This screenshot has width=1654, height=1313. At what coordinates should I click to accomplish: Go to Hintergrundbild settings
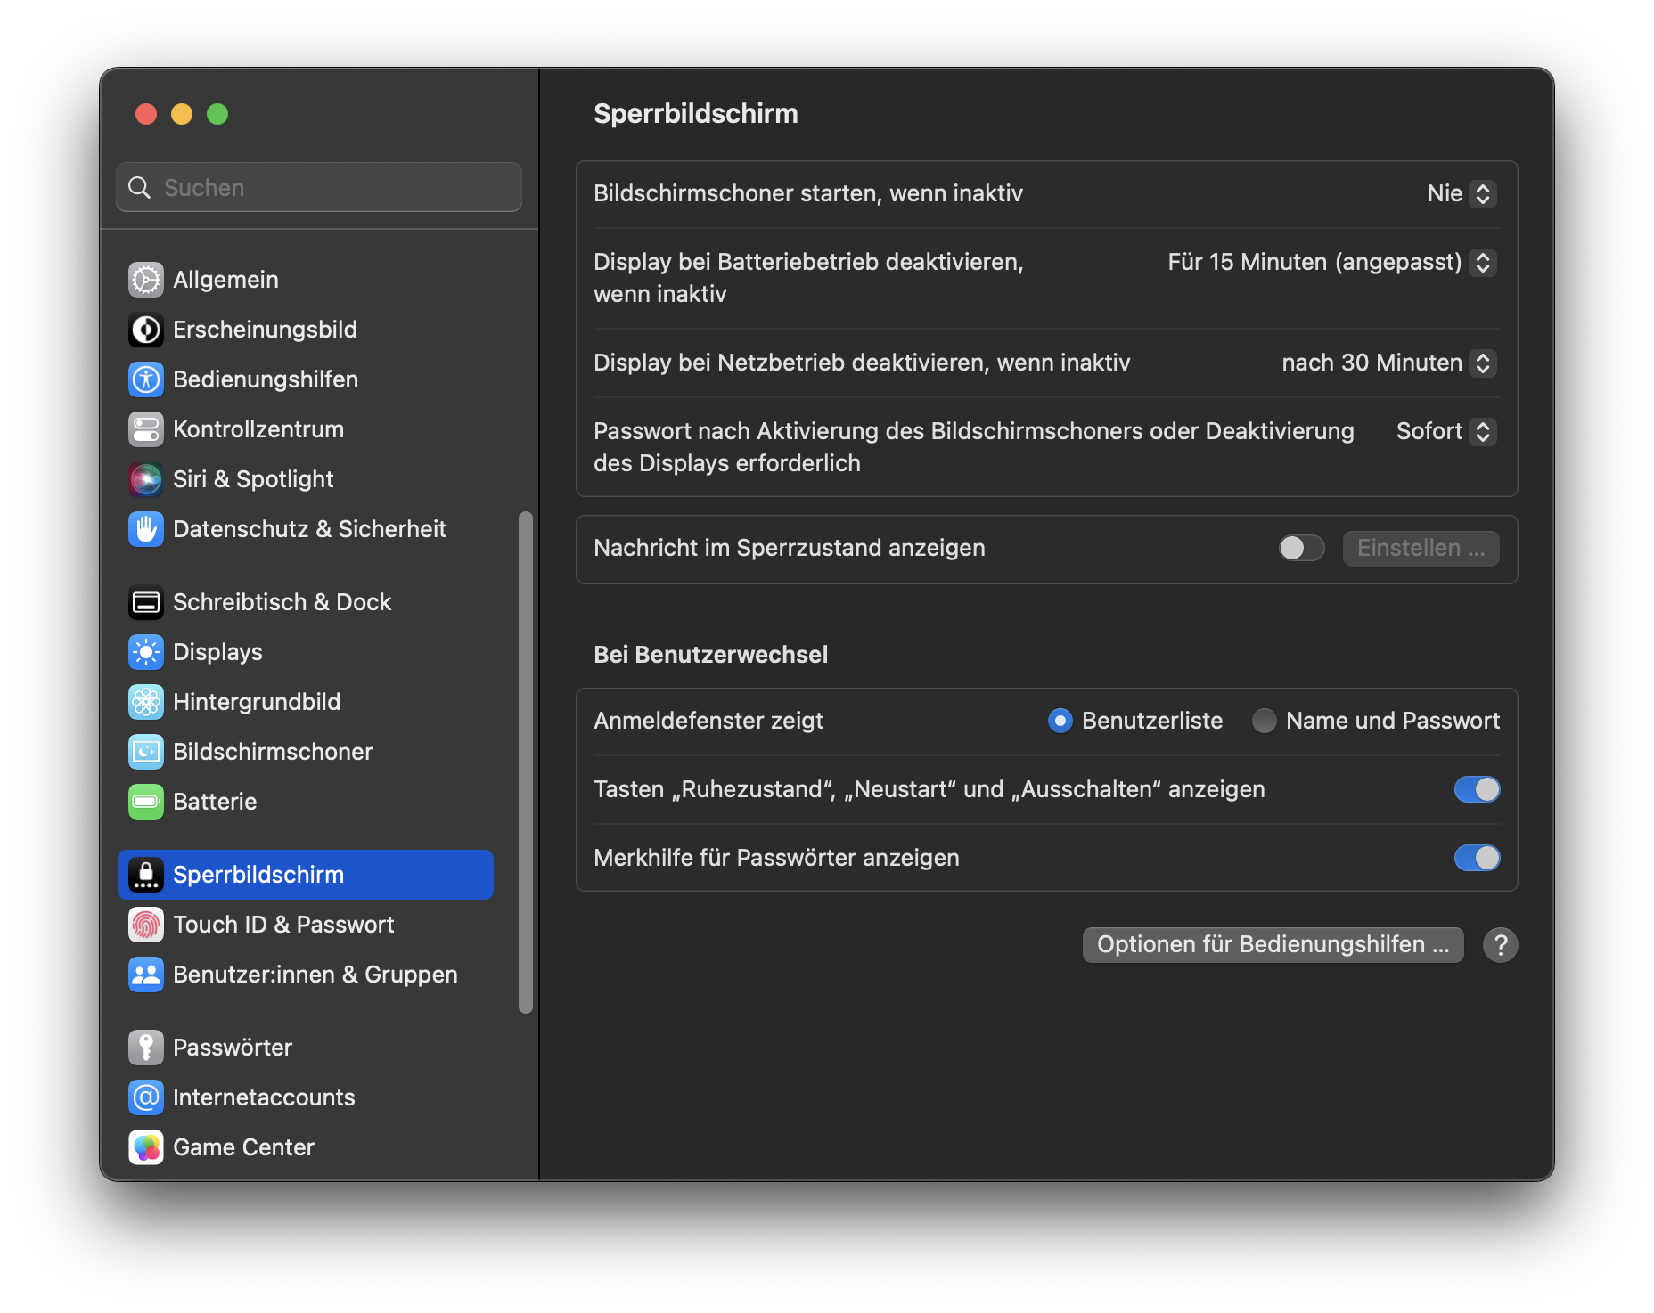257,702
